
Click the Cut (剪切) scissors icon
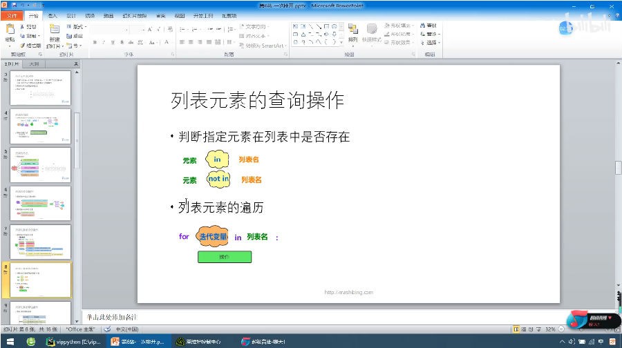tap(28, 26)
